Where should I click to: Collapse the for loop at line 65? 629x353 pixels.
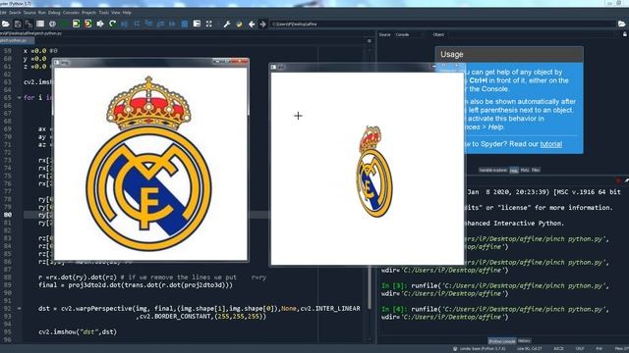pyautogui.click(x=19, y=98)
